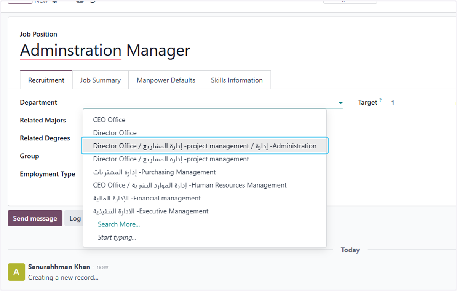Switch to Skills Information tab

click(236, 80)
